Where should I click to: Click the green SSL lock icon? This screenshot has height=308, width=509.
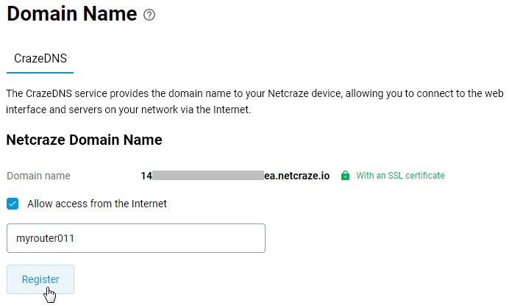click(x=345, y=176)
